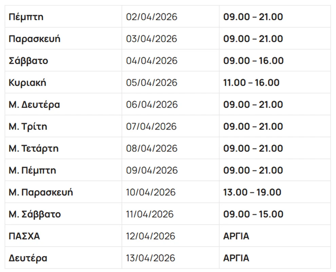This screenshot has width=336, height=272.
Task: Select the Μ. Παρασκευή day cell
Action: [x=41, y=192]
